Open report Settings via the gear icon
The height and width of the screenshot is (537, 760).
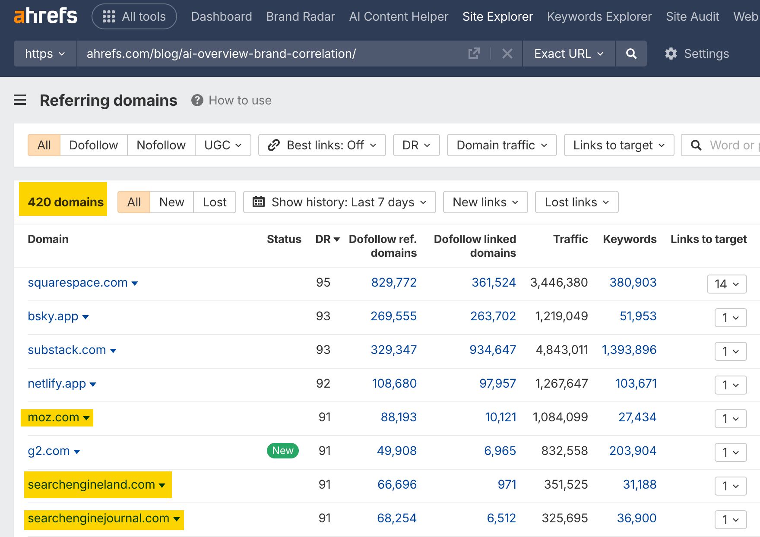coord(670,54)
